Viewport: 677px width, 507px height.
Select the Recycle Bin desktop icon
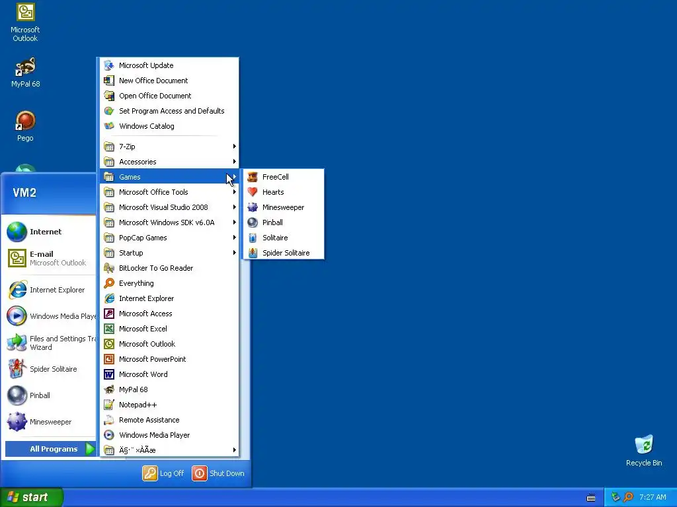pos(644,450)
